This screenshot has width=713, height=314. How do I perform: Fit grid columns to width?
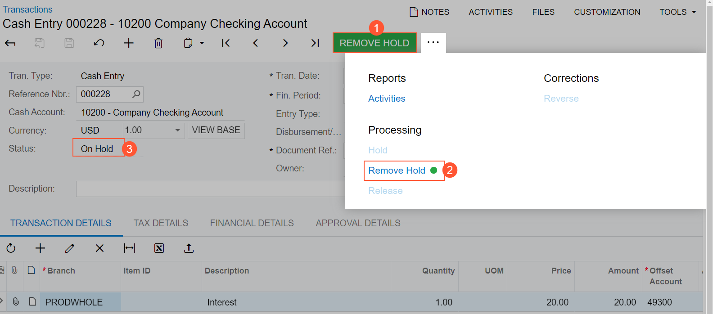pos(130,248)
